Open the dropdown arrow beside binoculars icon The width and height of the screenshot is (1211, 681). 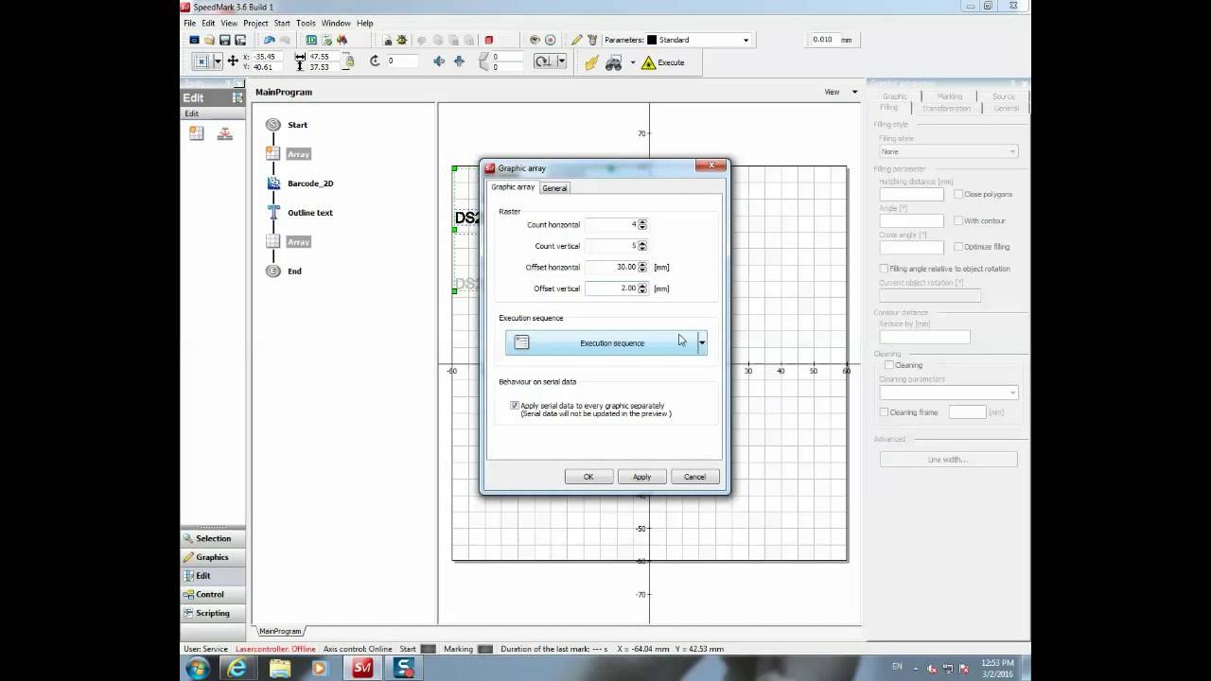click(632, 62)
